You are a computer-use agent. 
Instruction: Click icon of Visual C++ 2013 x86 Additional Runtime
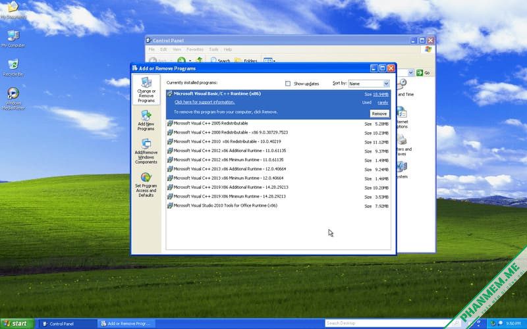[x=170, y=169]
